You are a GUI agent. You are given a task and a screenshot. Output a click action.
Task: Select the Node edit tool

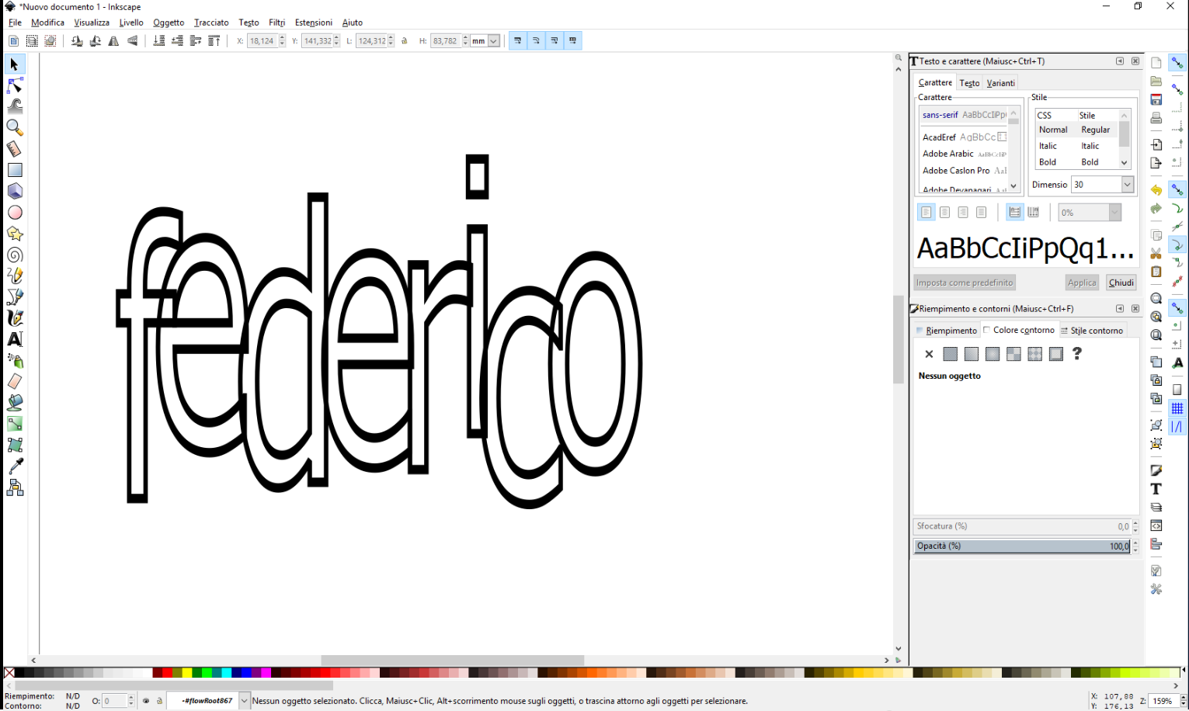click(14, 85)
